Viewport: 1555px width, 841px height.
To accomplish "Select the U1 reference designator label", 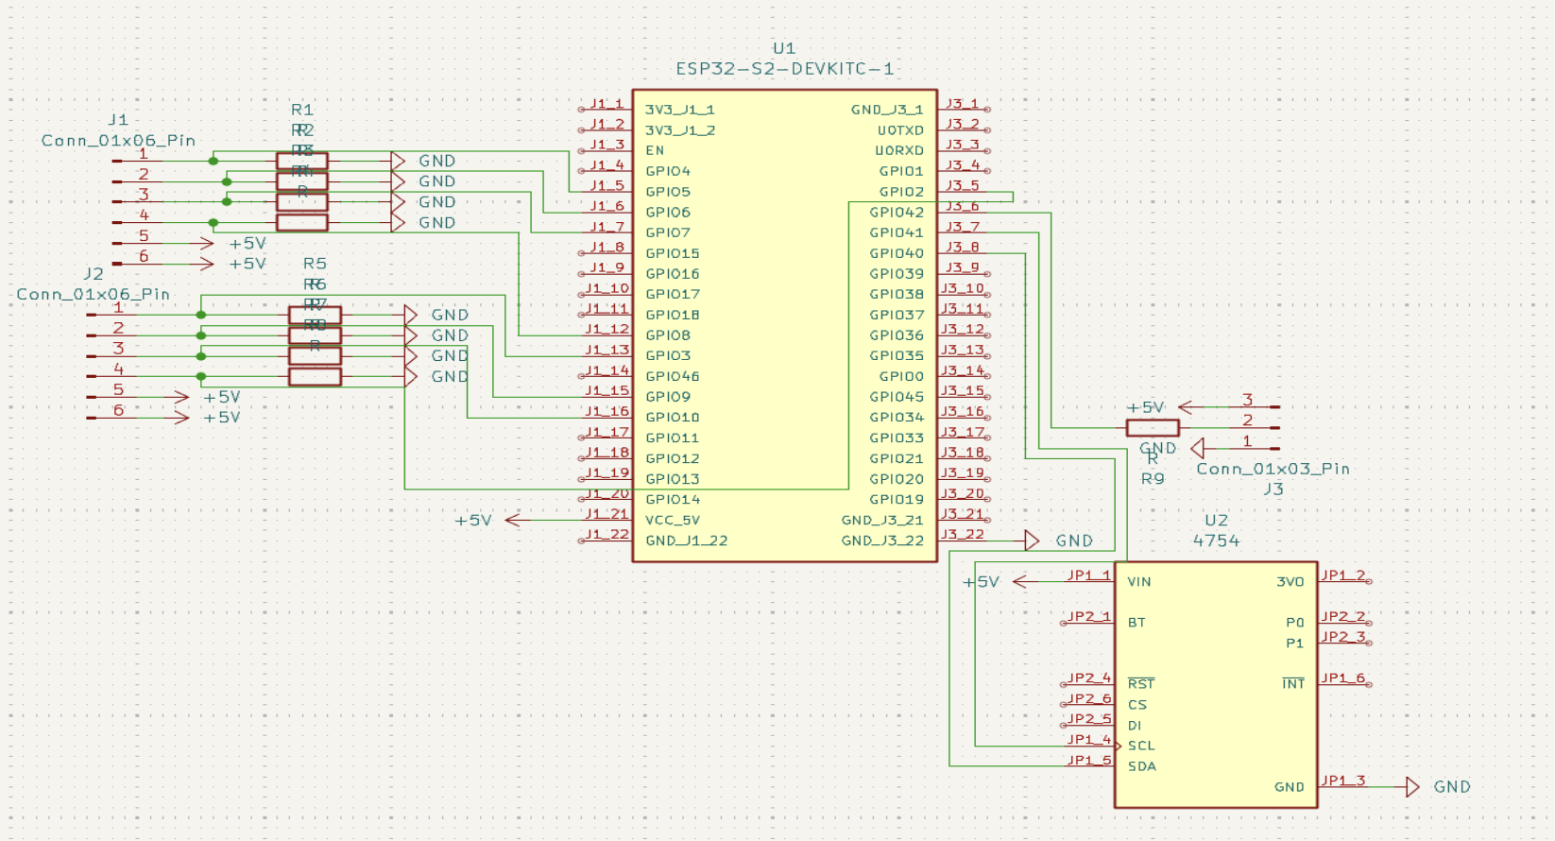I will click(x=784, y=48).
